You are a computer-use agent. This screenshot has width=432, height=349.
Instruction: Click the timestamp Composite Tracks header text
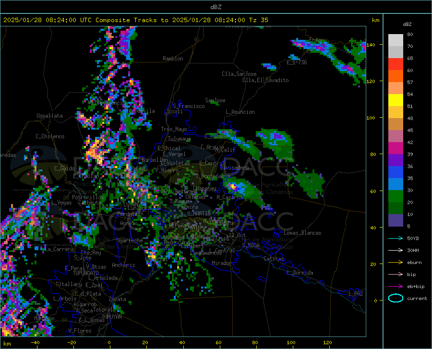pos(135,20)
